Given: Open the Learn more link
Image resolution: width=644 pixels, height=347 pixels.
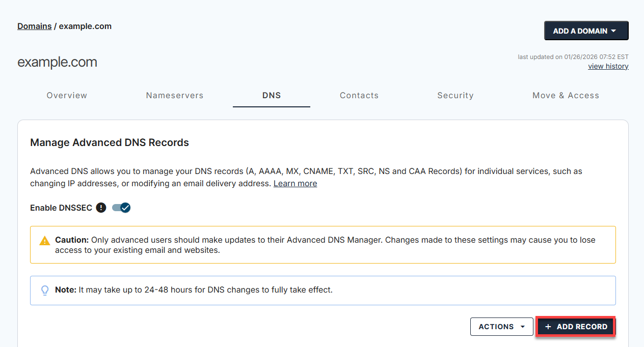Looking at the screenshot, I should [295, 183].
